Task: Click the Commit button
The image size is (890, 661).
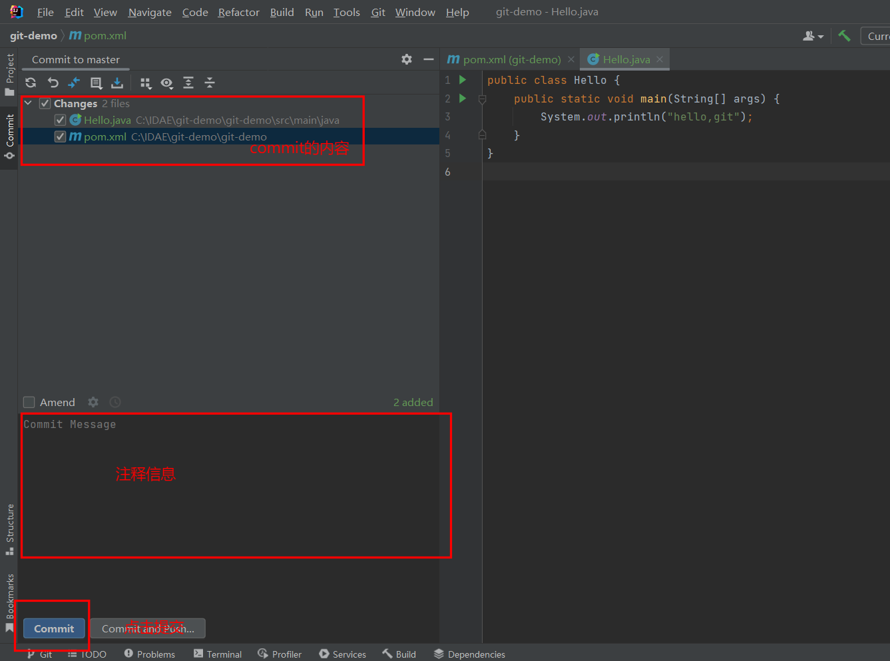Action: click(54, 628)
